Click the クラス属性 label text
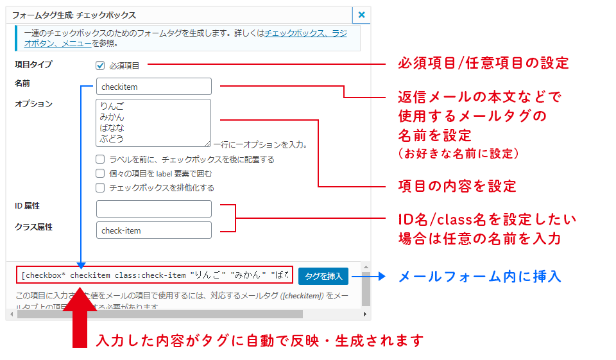 33,227
